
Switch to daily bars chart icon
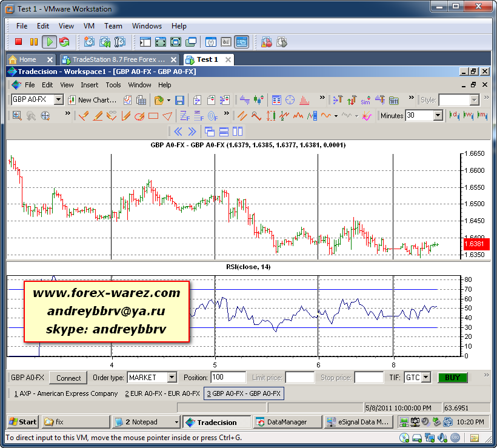[x=453, y=116]
